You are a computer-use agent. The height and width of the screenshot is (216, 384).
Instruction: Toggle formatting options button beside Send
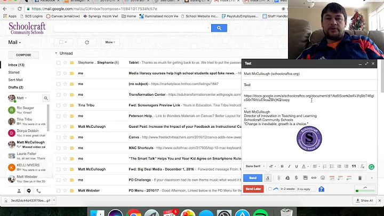[268, 178]
